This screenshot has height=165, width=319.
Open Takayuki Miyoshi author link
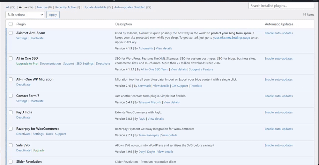pyautogui.click(x=150, y=102)
